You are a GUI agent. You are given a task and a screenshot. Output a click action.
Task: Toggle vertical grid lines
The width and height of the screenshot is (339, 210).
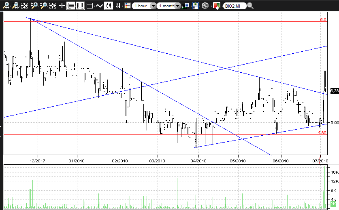pos(80,6)
